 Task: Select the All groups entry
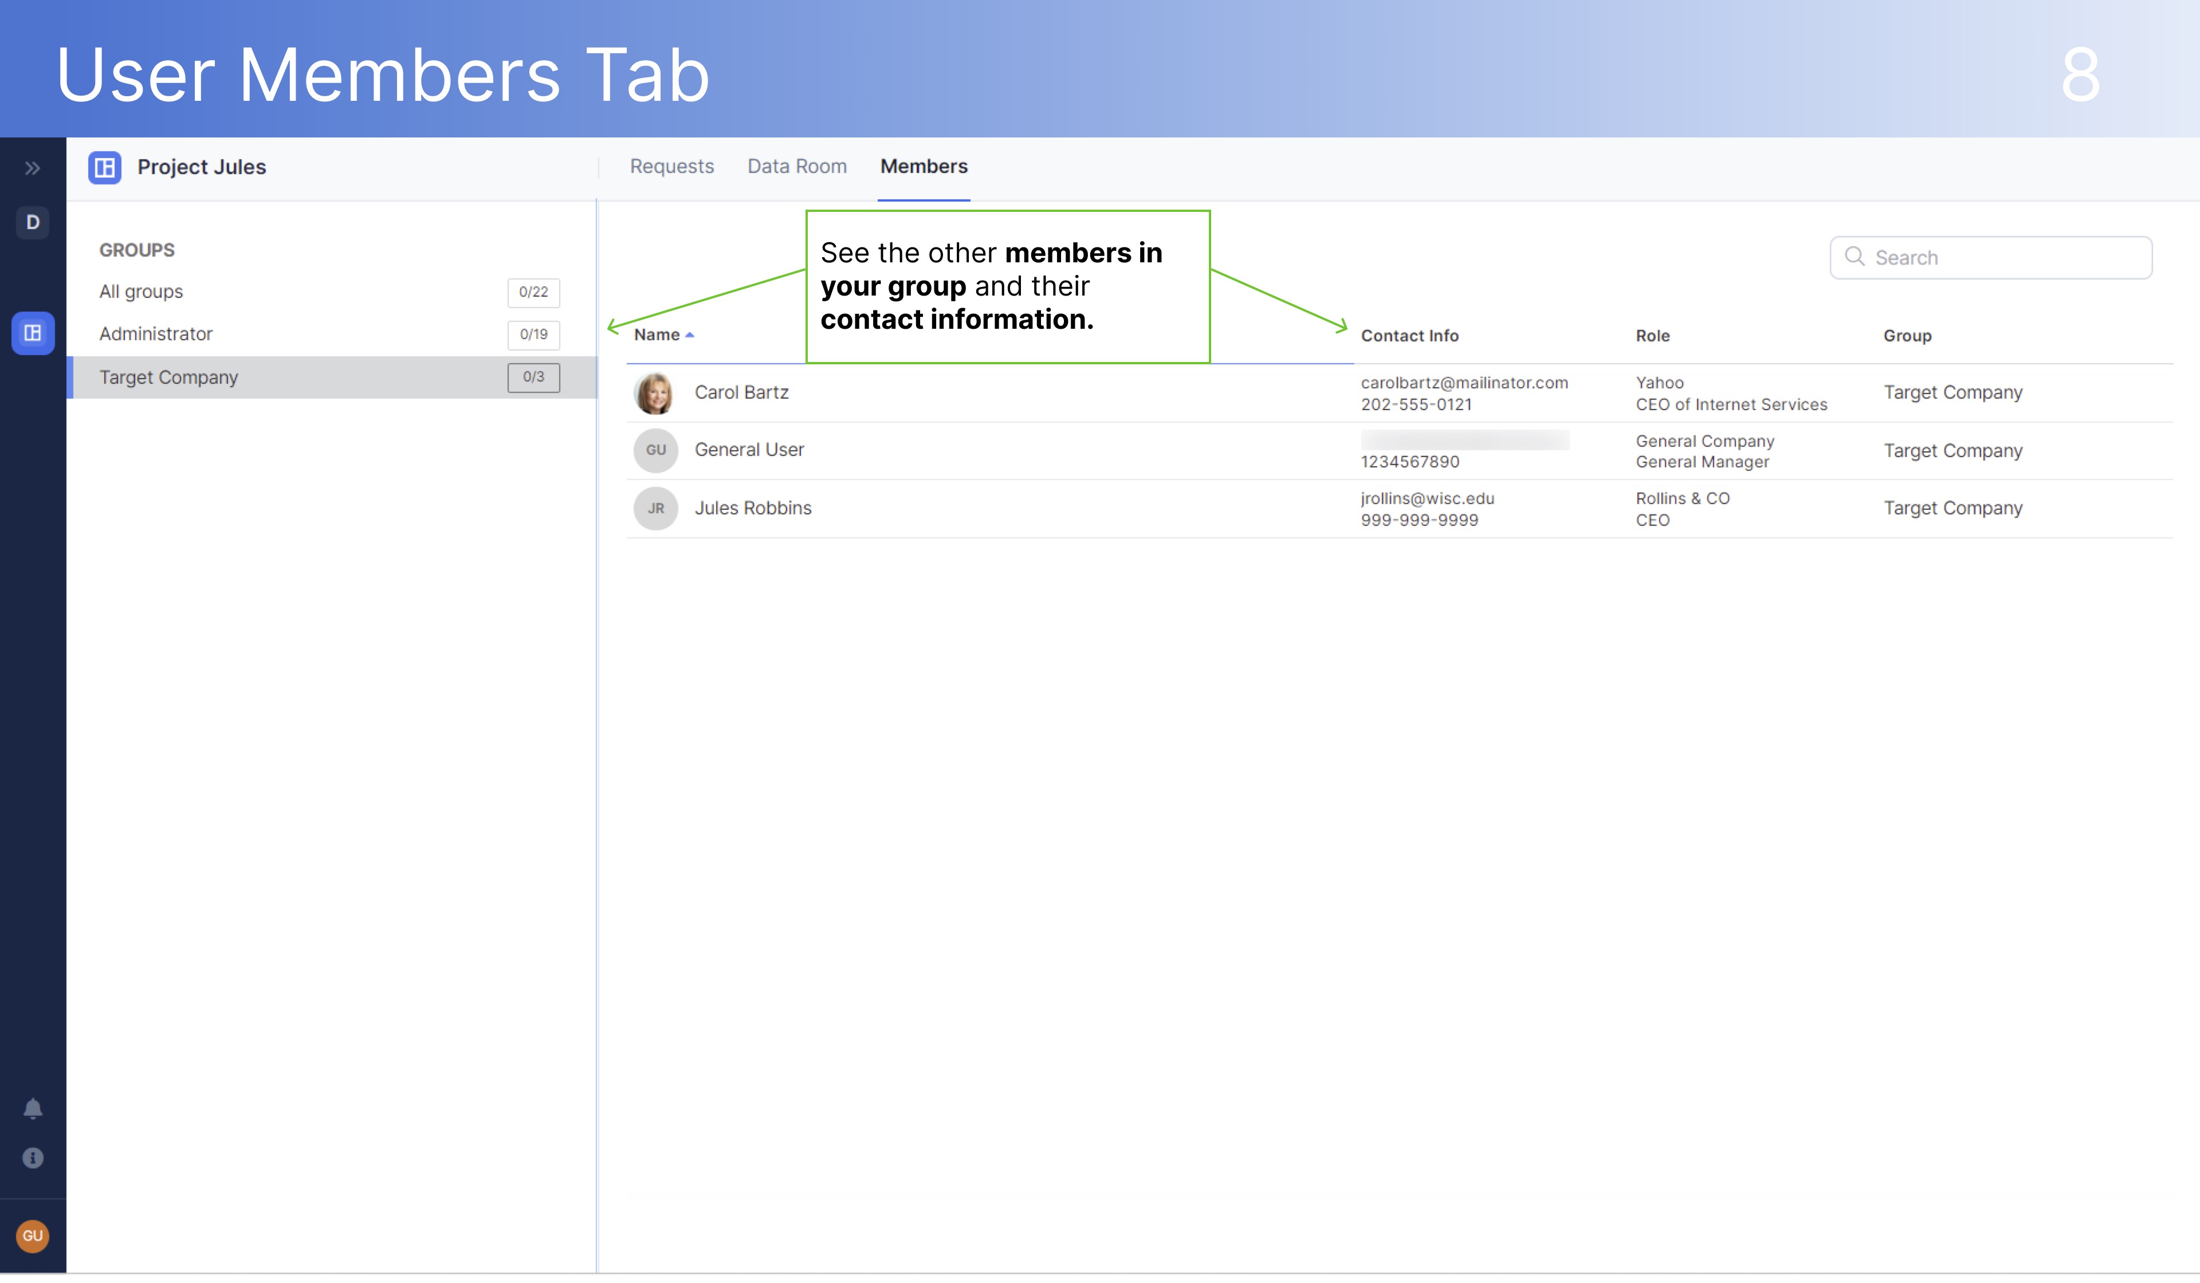pyautogui.click(x=140, y=292)
